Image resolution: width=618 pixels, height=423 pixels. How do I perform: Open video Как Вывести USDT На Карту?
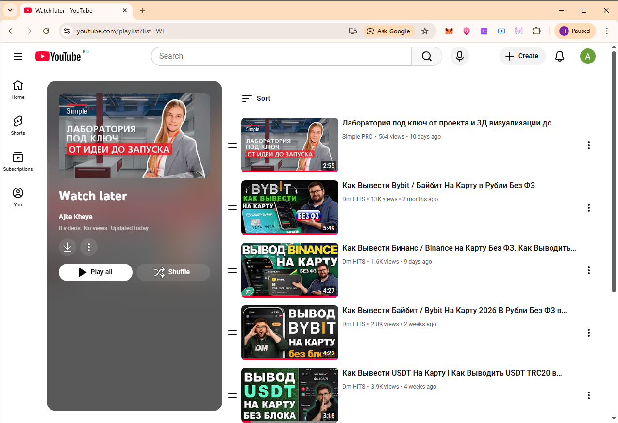tap(452, 373)
